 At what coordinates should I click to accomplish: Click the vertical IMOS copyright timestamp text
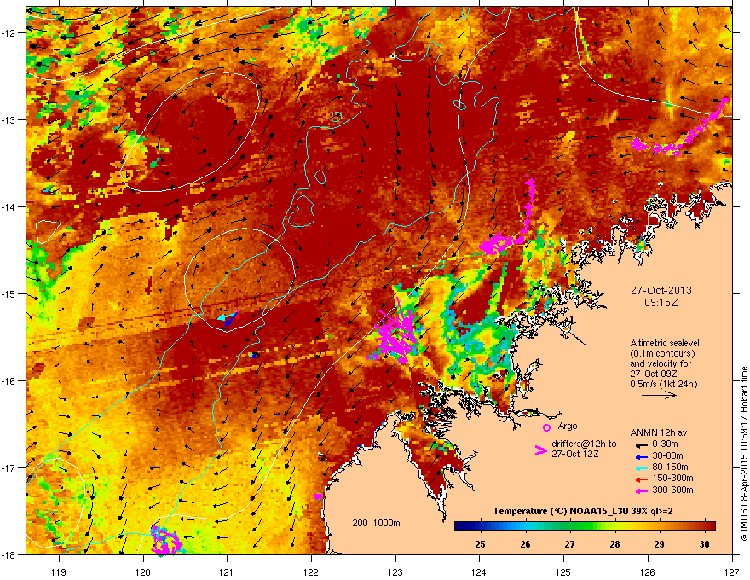point(744,454)
